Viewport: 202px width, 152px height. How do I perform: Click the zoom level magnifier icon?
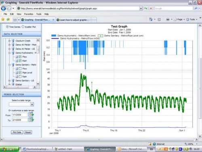point(186,144)
